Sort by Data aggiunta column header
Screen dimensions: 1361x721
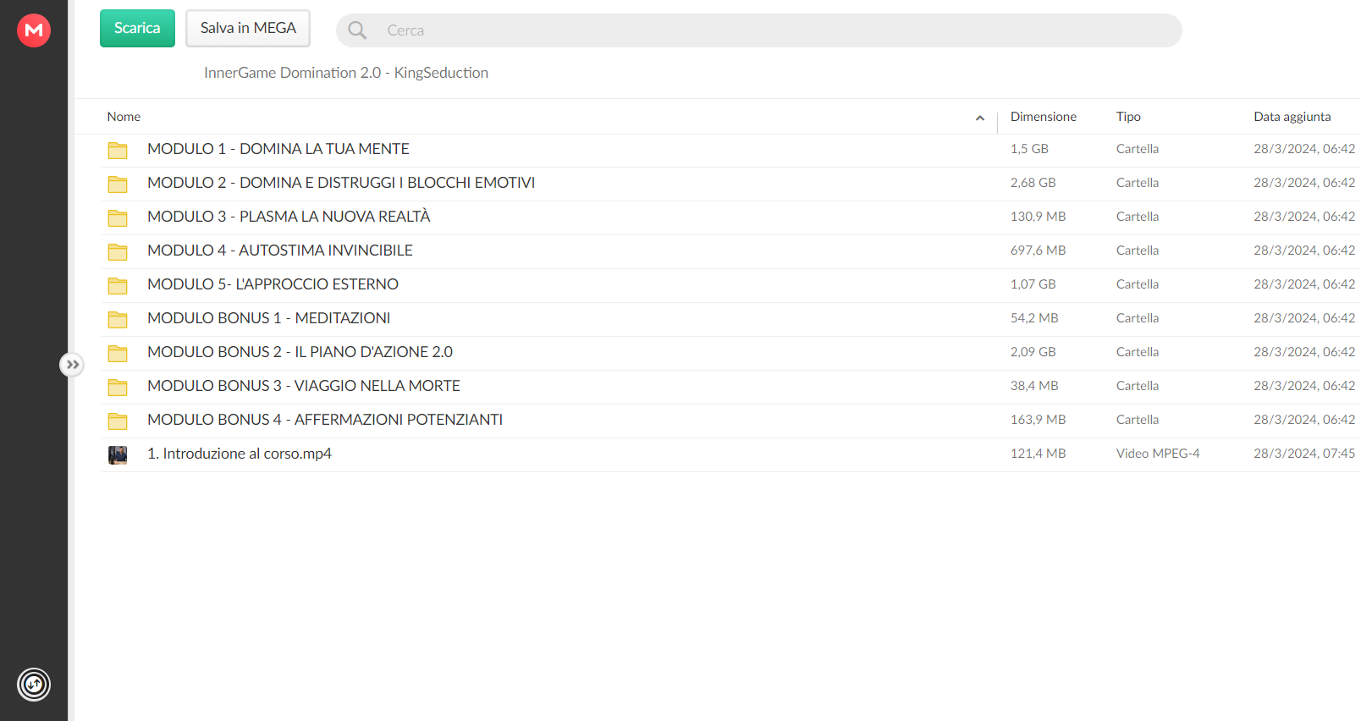click(x=1292, y=117)
